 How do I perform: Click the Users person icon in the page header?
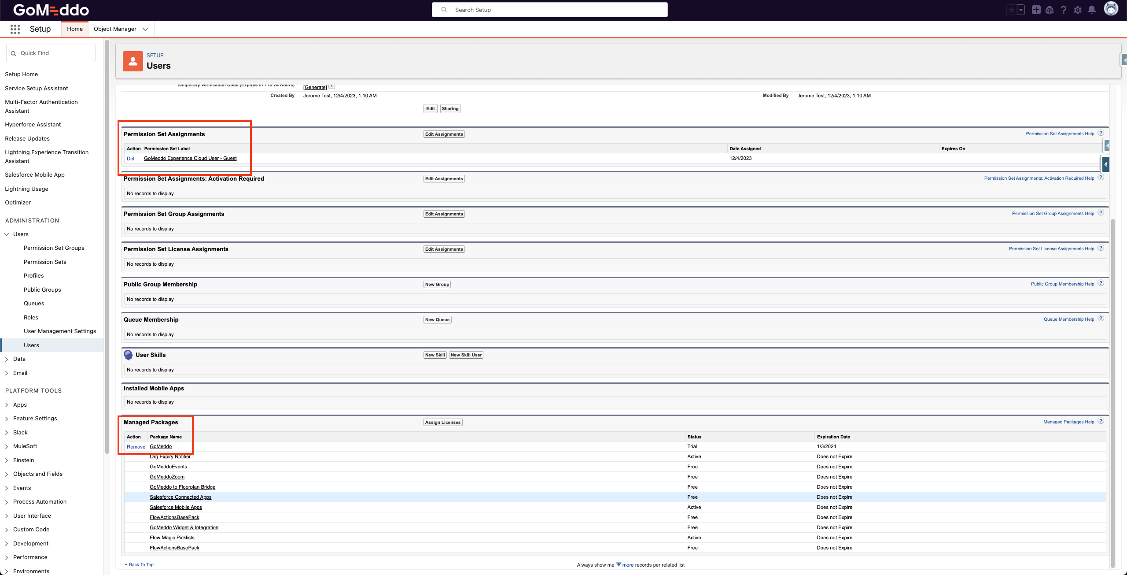pyautogui.click(x=133, y=61)
